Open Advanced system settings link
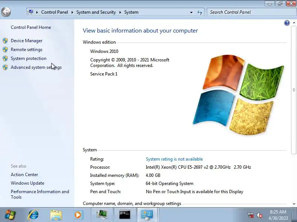The width and height of the screenshot is (297, 222). (x=36, y=67)
